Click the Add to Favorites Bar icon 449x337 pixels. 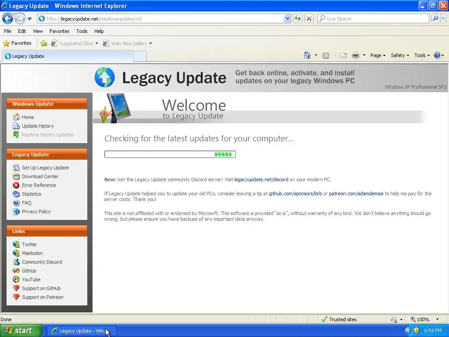(x=44, y=43)
